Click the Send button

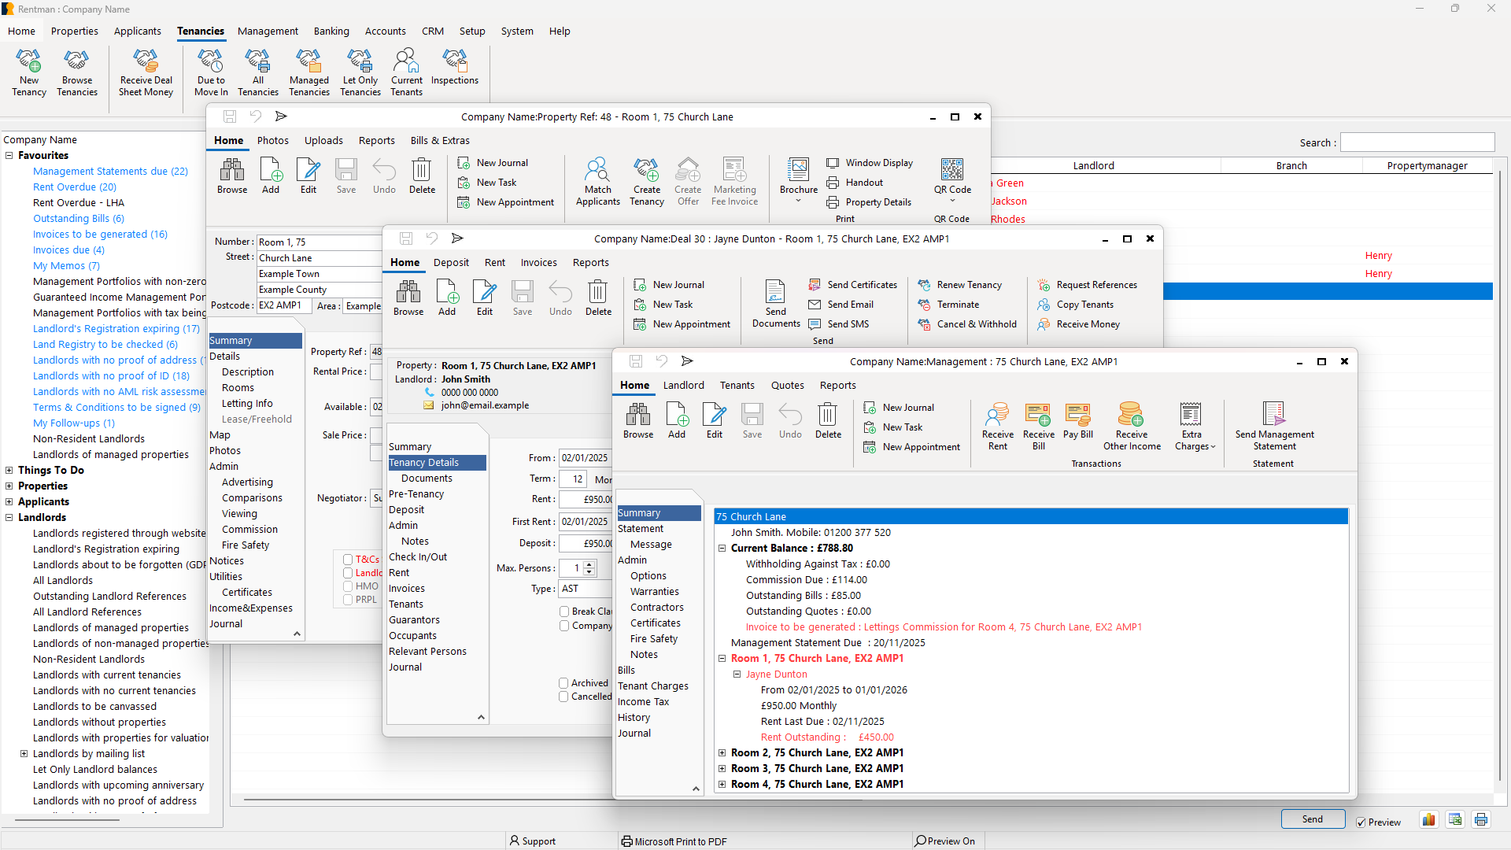1312,819
